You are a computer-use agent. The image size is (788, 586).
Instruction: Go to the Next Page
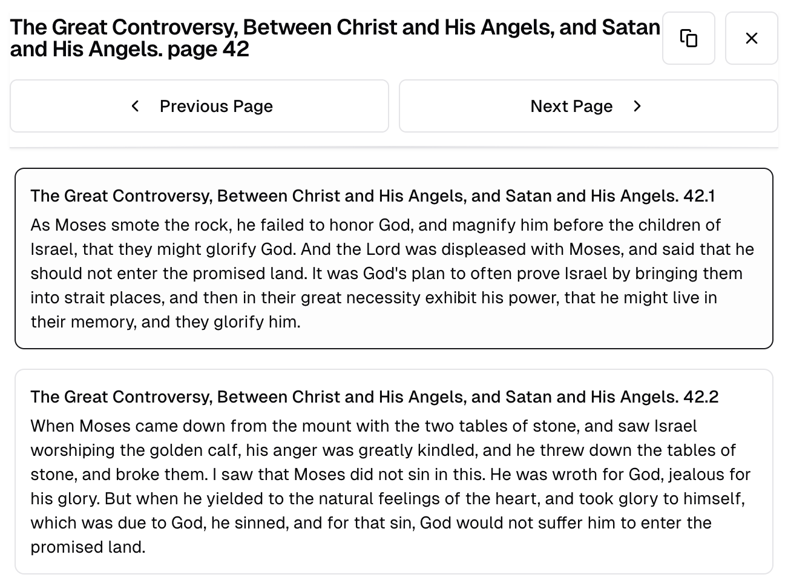coord(588,106)
